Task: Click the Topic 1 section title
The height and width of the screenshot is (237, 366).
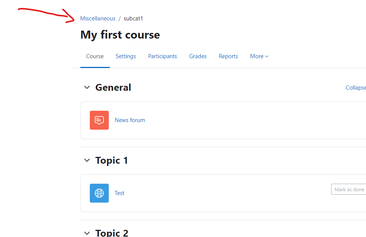Action: point(111,161)
